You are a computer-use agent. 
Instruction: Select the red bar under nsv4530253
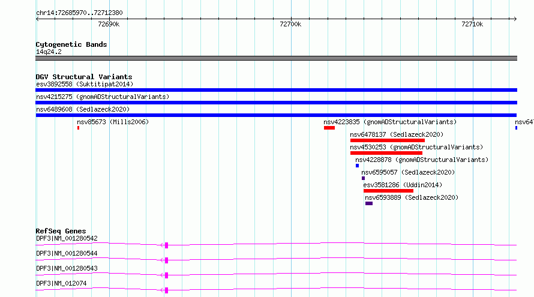tap(386, 153)
